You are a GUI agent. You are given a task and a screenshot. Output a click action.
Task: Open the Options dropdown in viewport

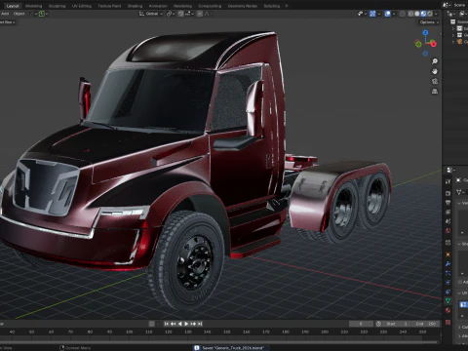click(x=429, y=22)
